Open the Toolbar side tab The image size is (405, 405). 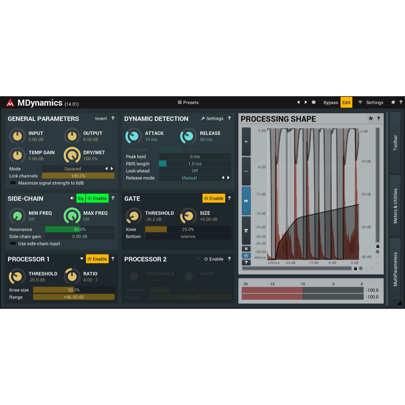pyautogui.click(x=395, y=143)
